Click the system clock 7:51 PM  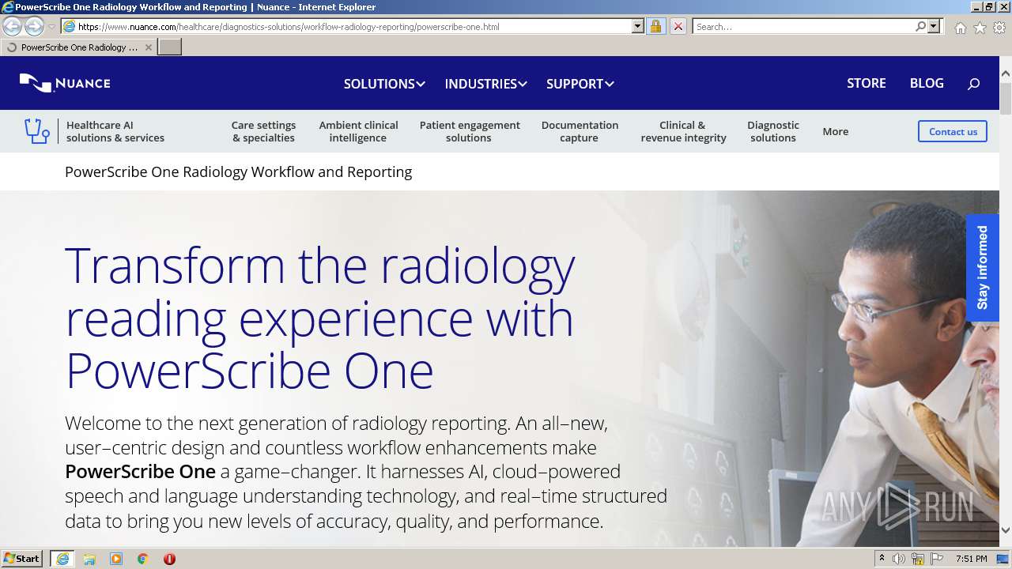972,559
